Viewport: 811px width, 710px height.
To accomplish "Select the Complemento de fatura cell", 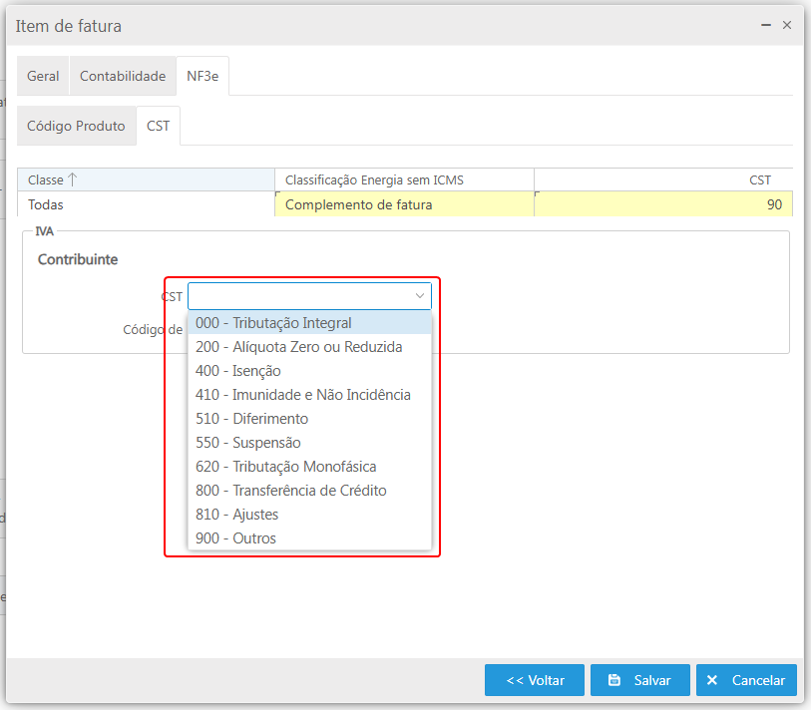I will pyautogui.click(x=404, y=204).
